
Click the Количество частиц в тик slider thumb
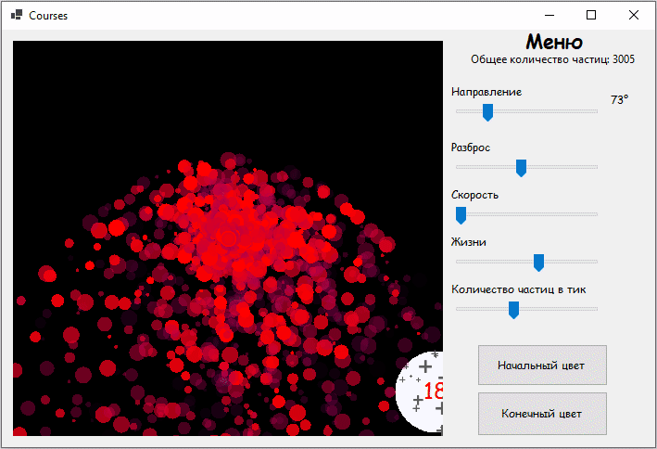(513, 310)
